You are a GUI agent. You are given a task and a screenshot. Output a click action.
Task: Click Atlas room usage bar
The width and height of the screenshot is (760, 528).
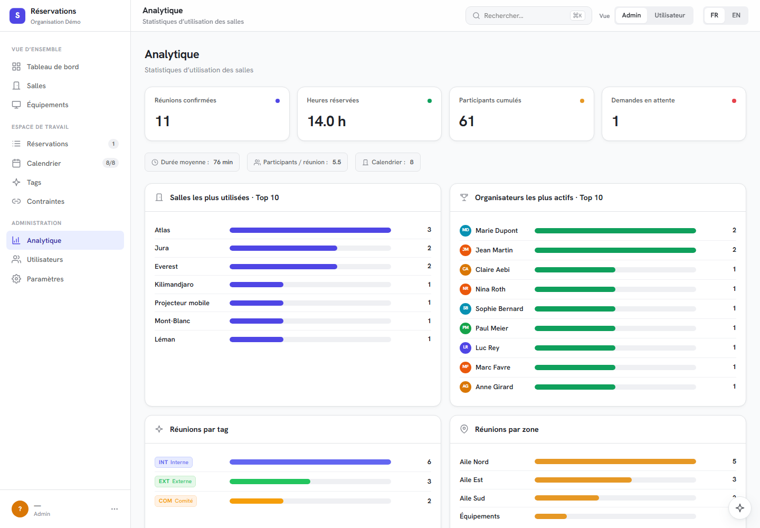310,230
